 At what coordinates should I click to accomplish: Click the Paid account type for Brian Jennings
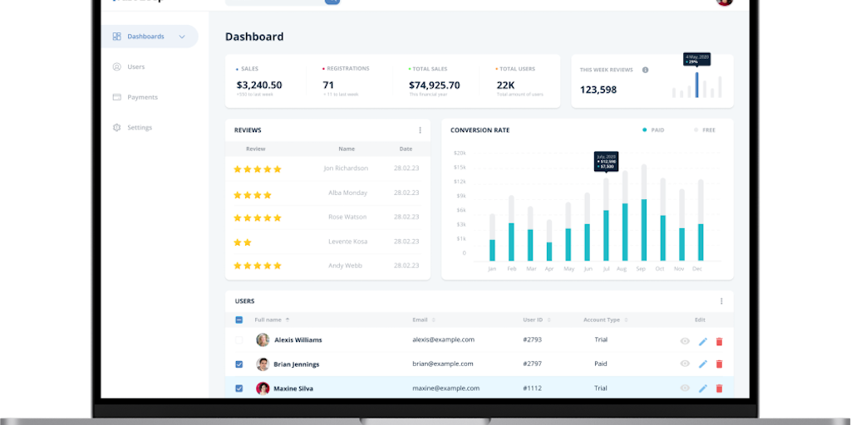pos(601,364)
